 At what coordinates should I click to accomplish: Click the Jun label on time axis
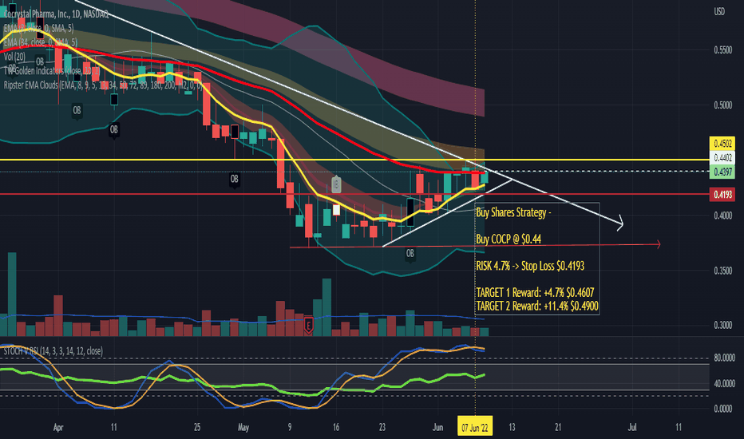[x=437, y=428]
